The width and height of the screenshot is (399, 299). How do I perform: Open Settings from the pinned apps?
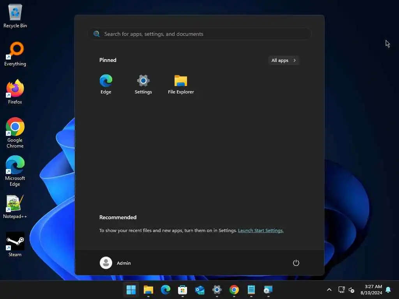click(143, 84)
